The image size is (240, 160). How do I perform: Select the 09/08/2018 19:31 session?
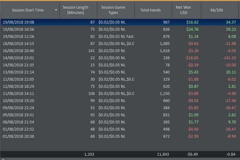click(120, 115)
